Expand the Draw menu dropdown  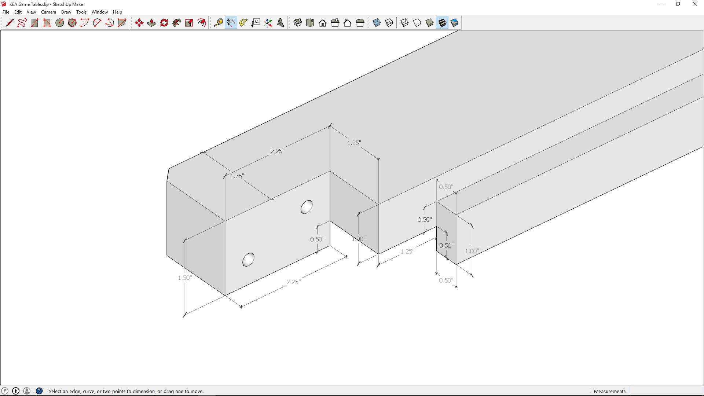(66, 12)
